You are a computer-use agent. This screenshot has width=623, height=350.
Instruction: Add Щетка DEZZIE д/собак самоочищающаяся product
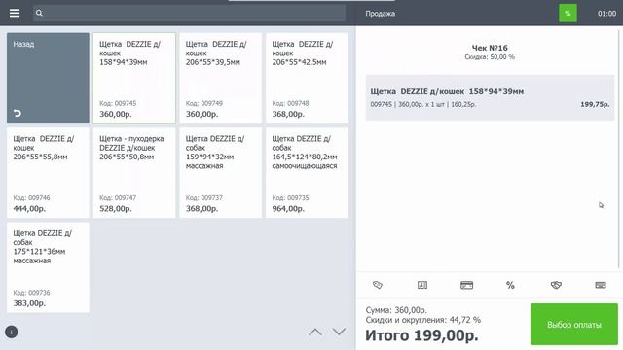pyautogui.click(x=307, y=173)
